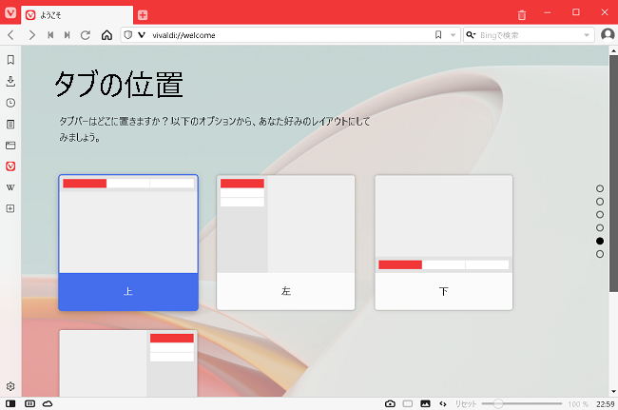The image size is (618, 410).
Task: Jump to second welcome page dot
Action: pos(600,202)
